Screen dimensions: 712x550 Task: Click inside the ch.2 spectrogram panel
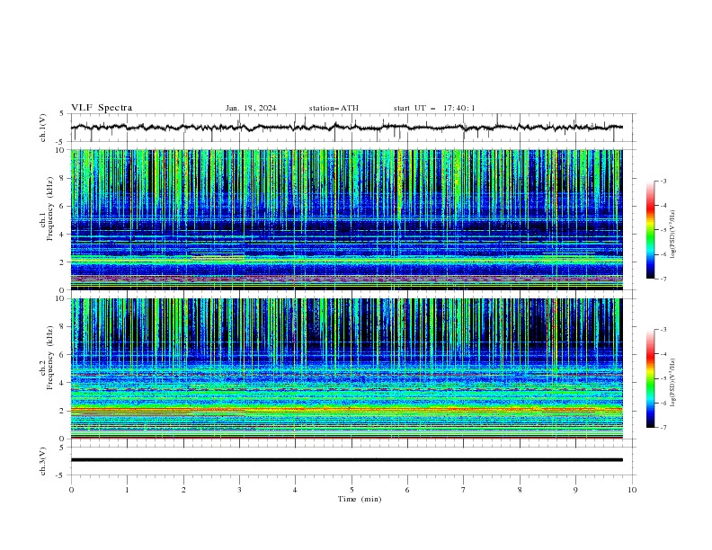[x=346, y=368]
